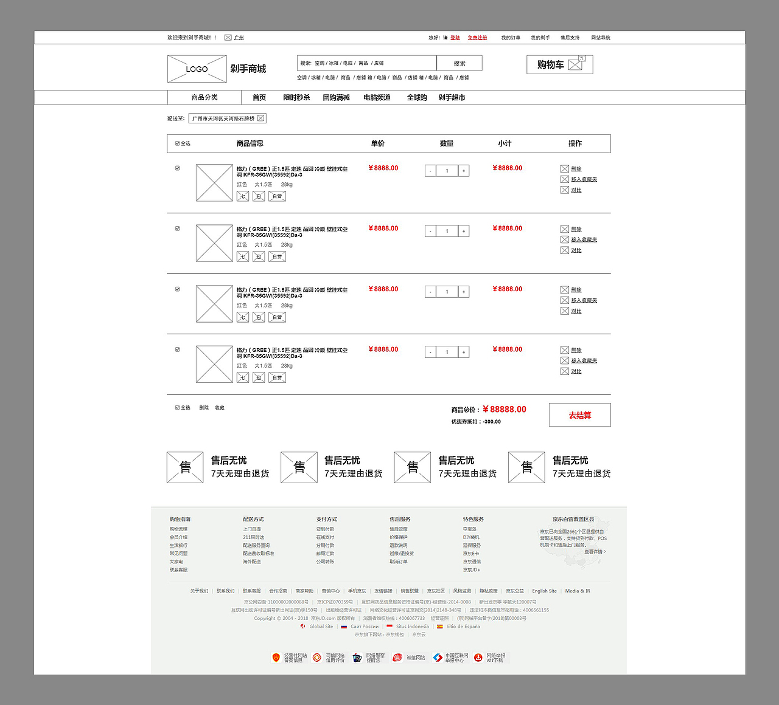Image resolution: width=779 pixels, height=705 pixels.
Task: Uncheck the second cart item checkbox
Action: (x=178, y=229)
